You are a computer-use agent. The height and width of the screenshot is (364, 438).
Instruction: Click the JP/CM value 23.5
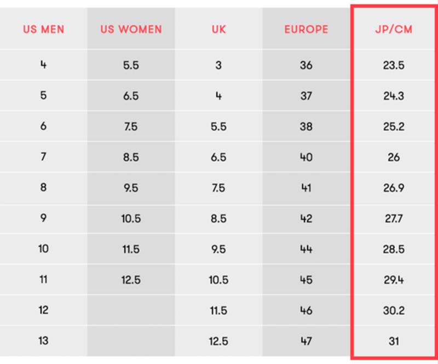(394, 65)
